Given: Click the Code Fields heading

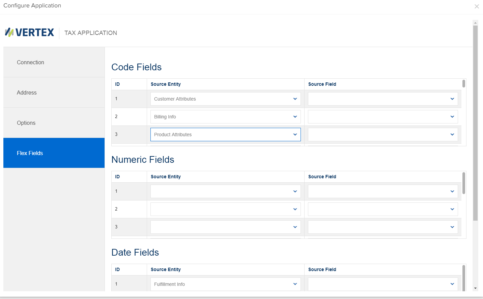Looking at the screenshot, I should (136, 67).
